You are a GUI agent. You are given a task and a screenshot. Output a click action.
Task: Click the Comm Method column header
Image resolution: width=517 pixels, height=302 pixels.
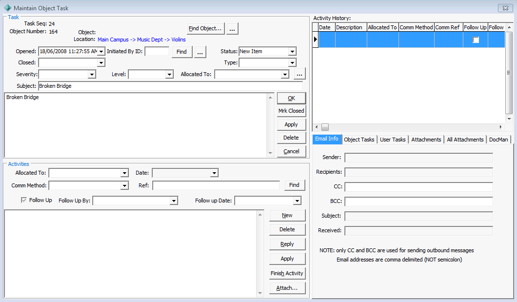click(x=417, y=27)
